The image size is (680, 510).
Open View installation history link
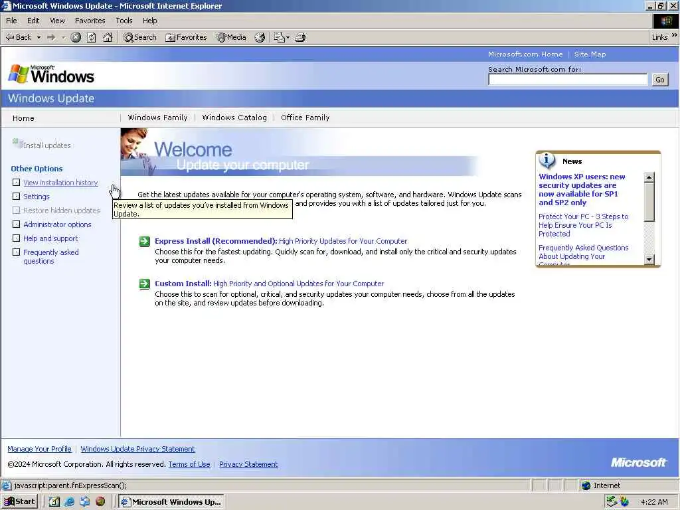point(60,183)
